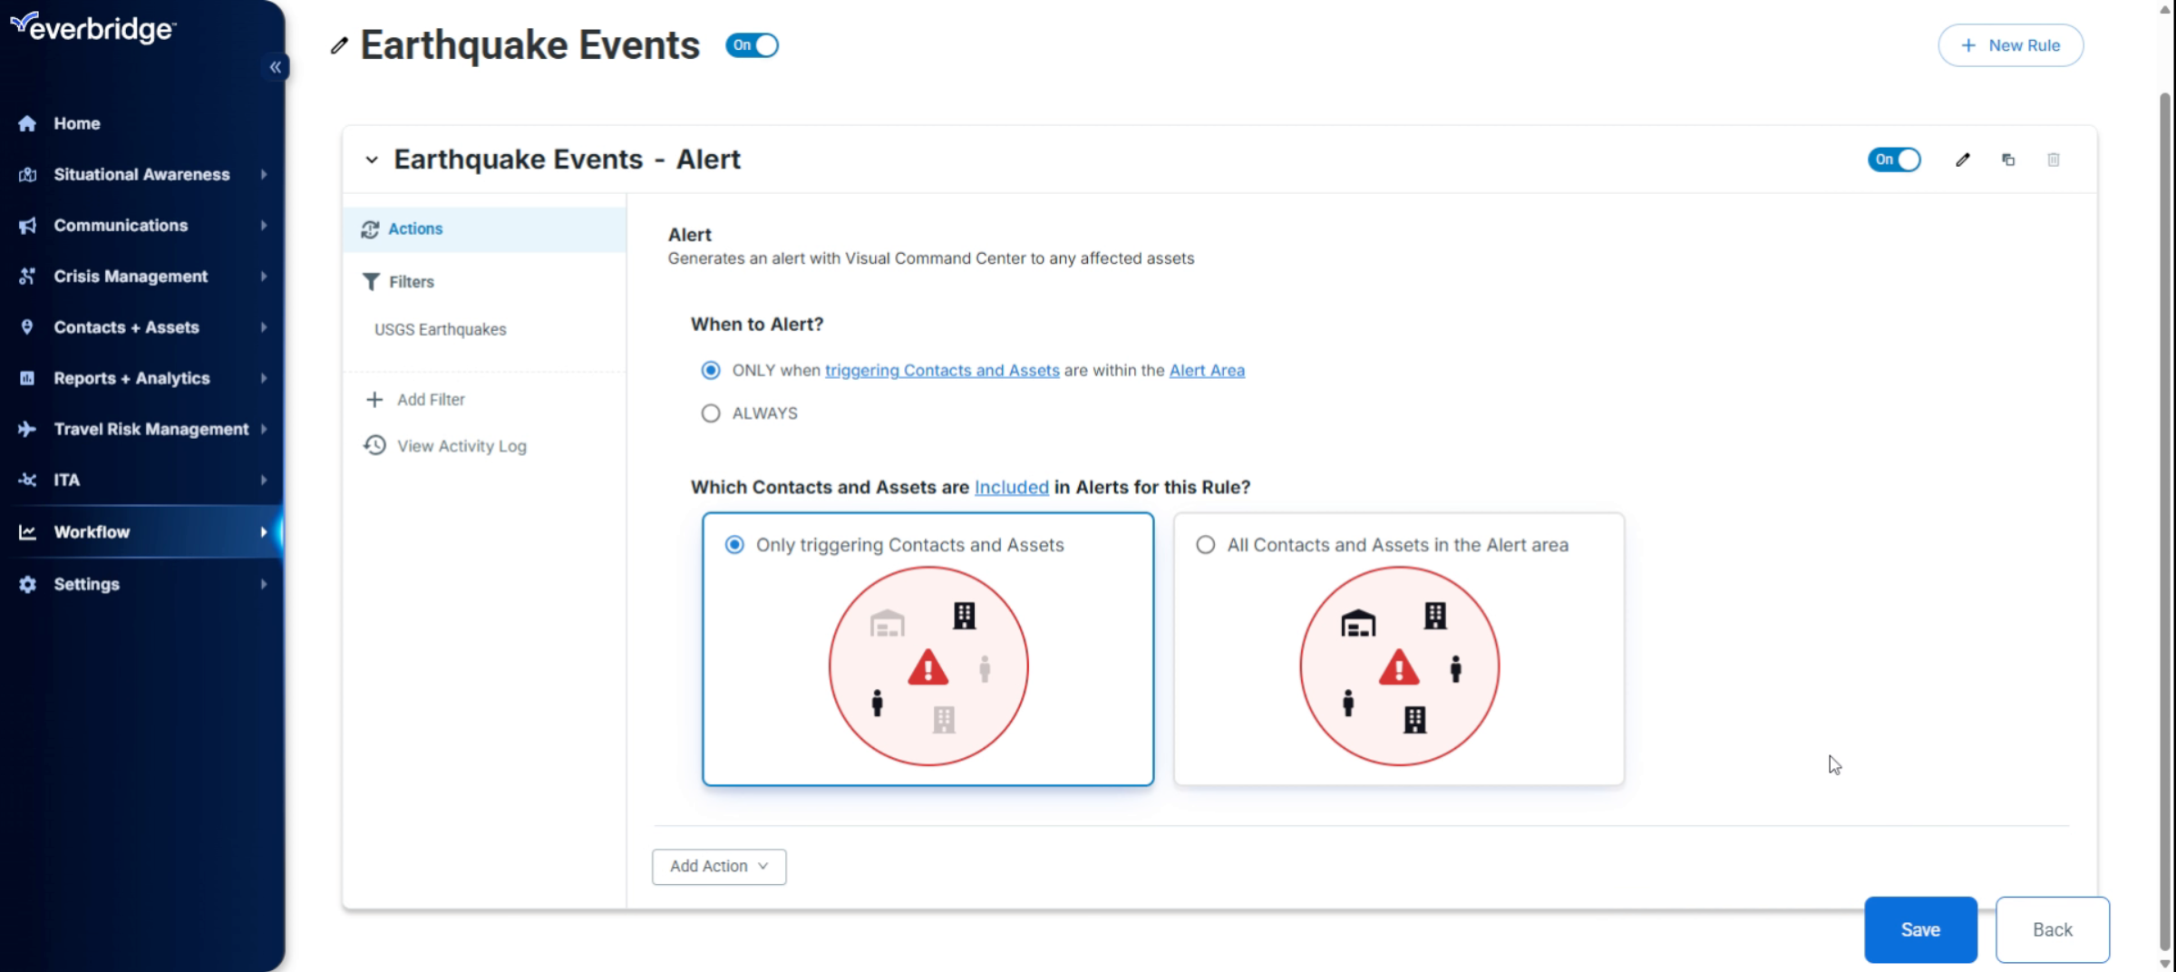Open the USGS Earthquakes filter entry

441,329
